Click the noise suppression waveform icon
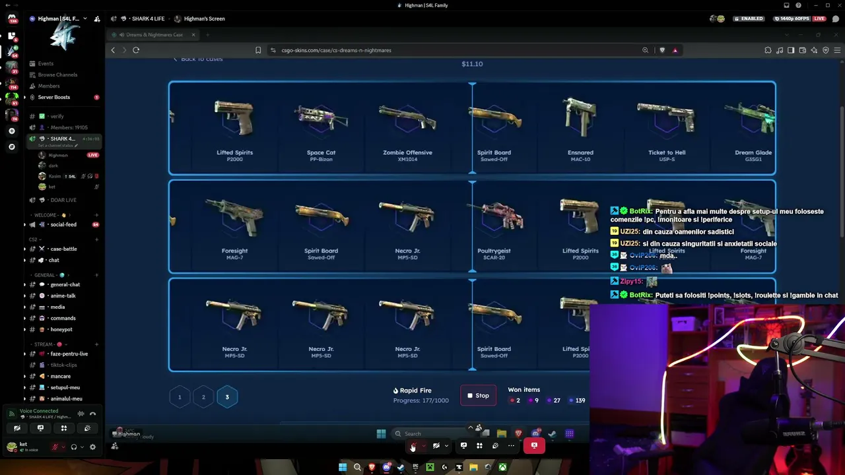Viewport: 845px width, 475px height. point(81,414)
